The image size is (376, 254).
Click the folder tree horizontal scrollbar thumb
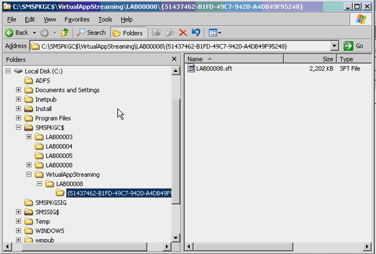coord(84,246)
